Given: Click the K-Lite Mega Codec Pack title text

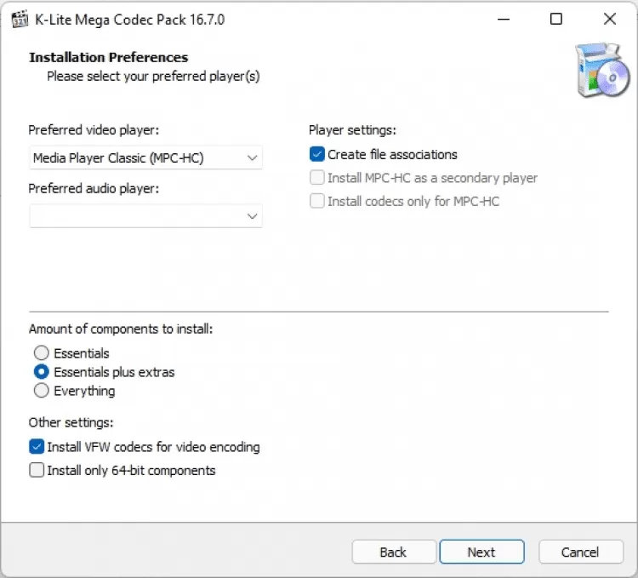Looking at the screenshot, I should click(x=130, y=19).
